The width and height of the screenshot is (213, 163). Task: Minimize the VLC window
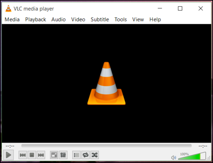[160, 8]
